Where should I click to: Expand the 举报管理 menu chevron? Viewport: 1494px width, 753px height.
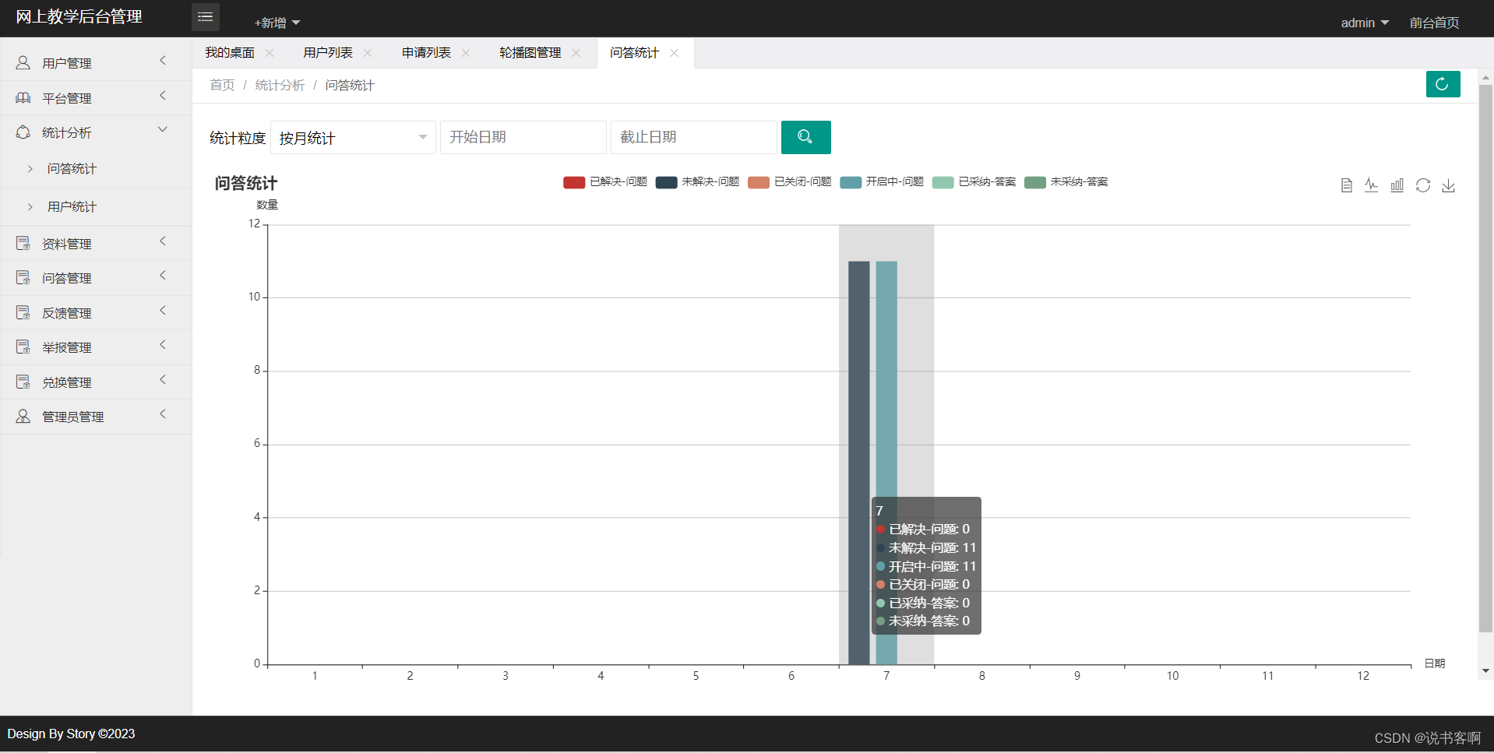coord(163,345)
